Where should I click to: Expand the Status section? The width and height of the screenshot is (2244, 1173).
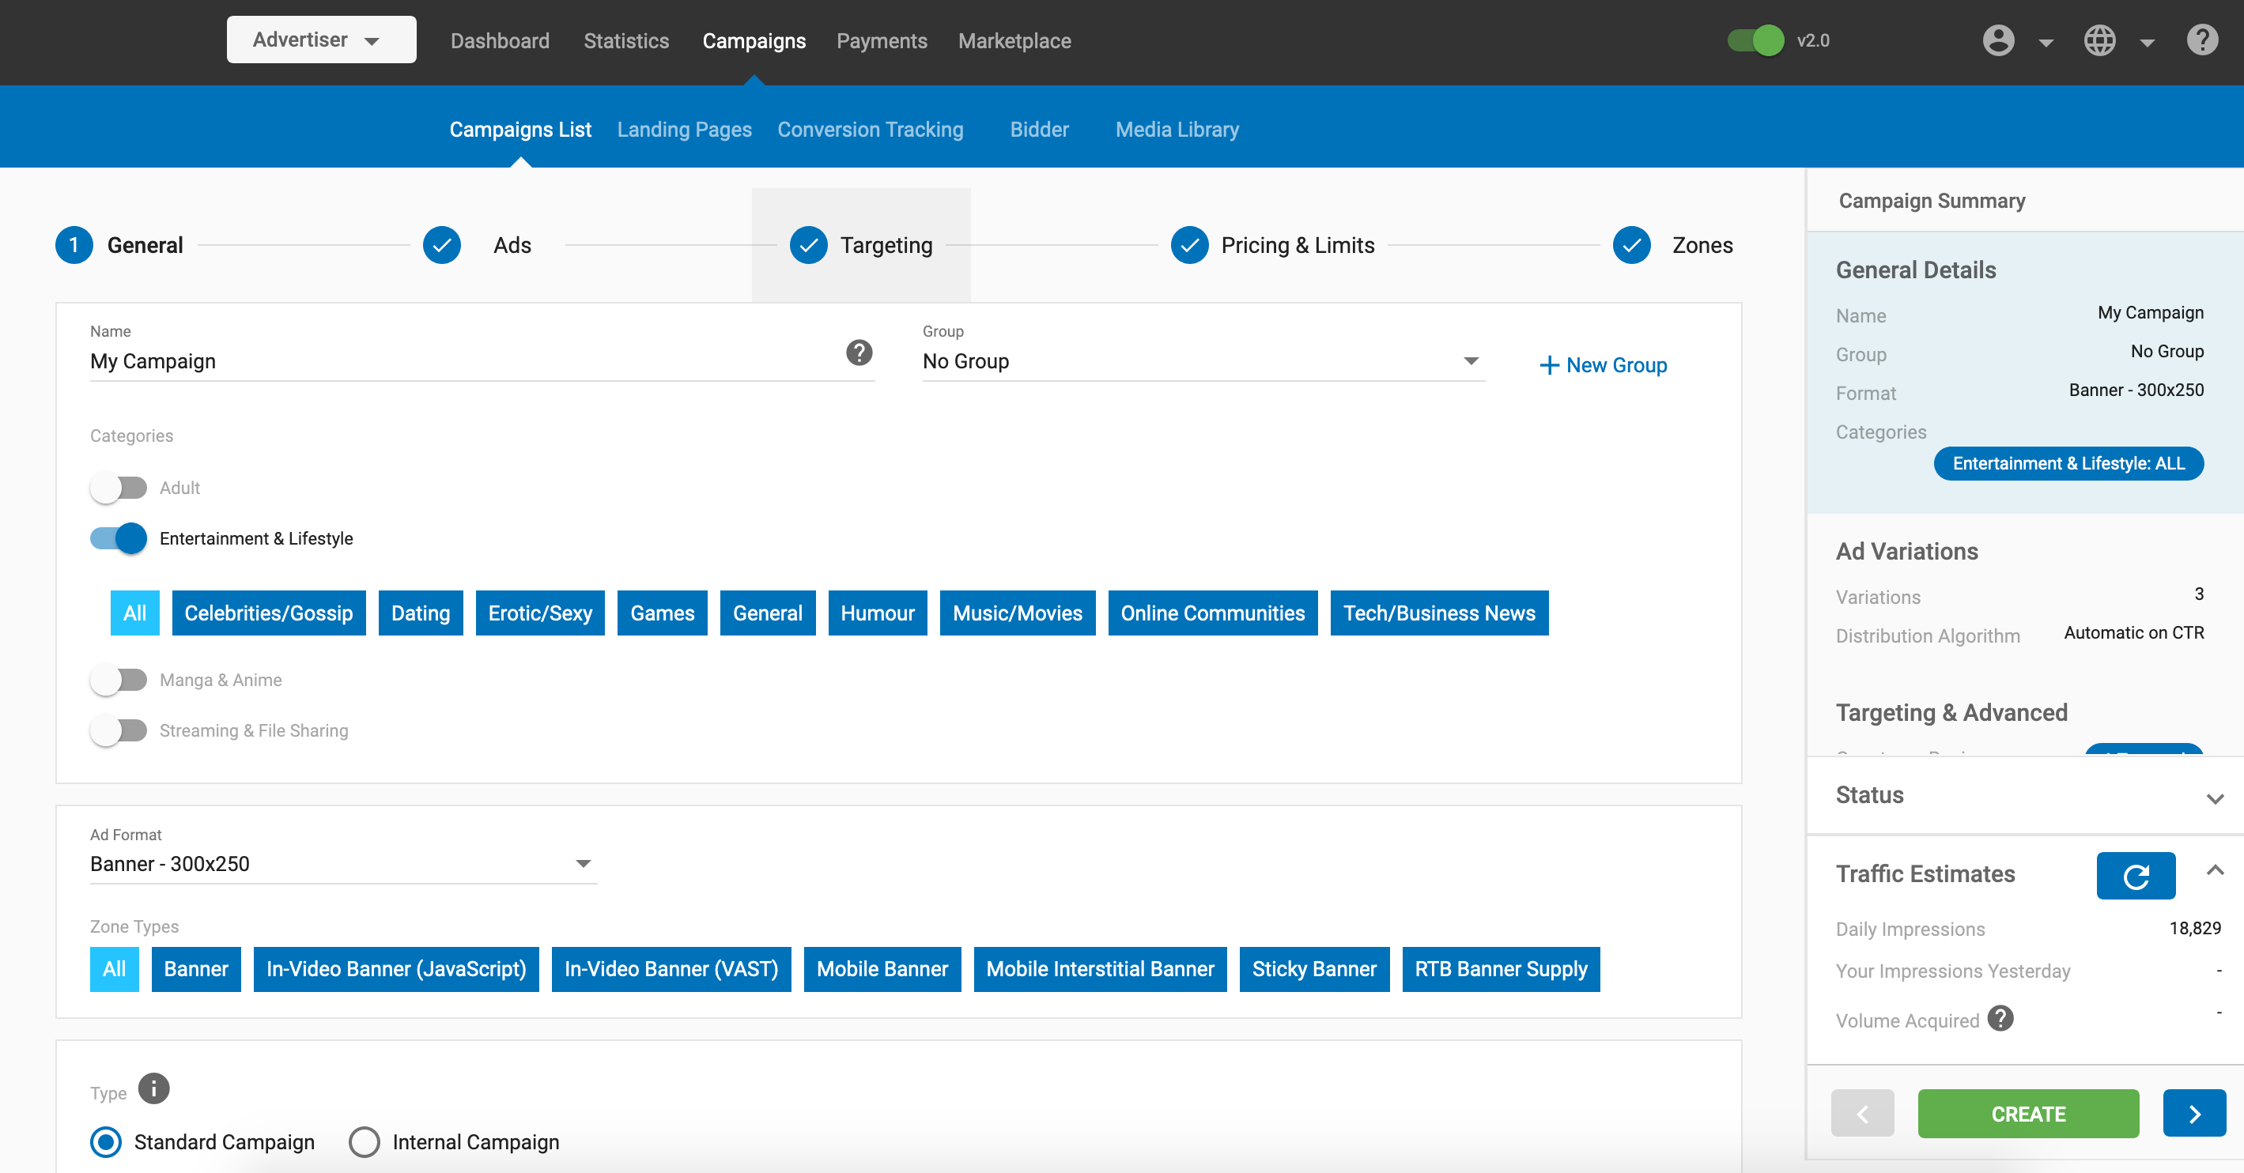coord(2215,797)
